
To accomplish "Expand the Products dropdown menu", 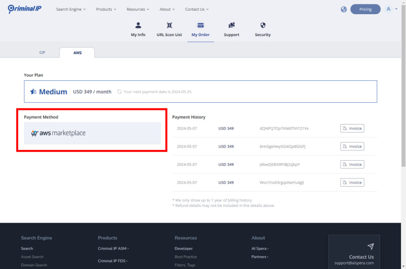I will click(106, 9).
